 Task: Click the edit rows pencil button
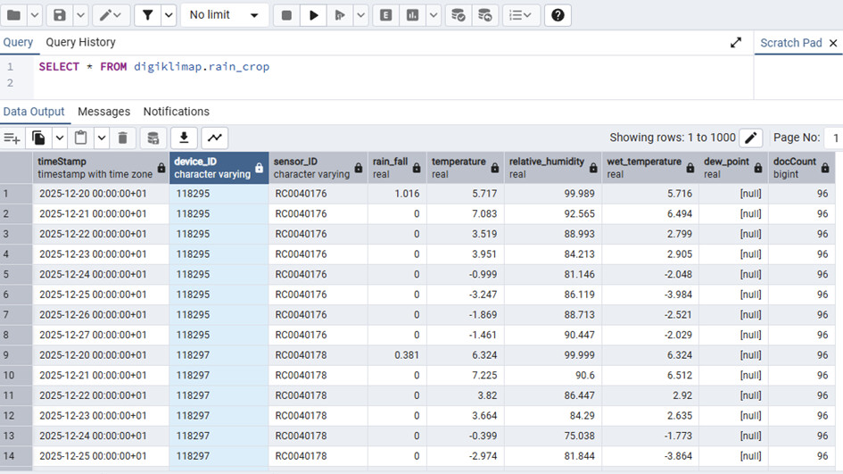point(751,137)
